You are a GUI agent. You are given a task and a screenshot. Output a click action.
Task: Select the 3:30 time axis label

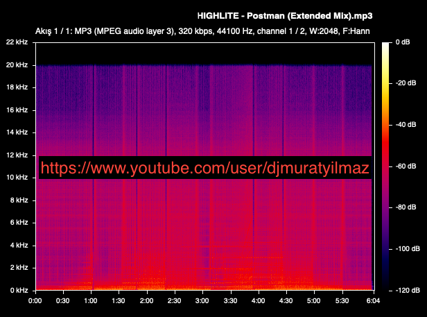point(230,301)
